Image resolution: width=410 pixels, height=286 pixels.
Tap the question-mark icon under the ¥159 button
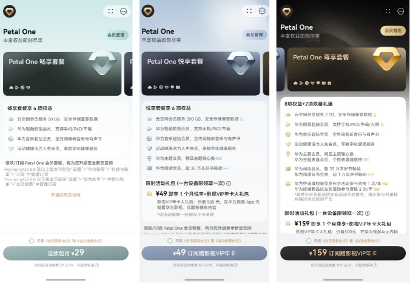coord(375,265)
